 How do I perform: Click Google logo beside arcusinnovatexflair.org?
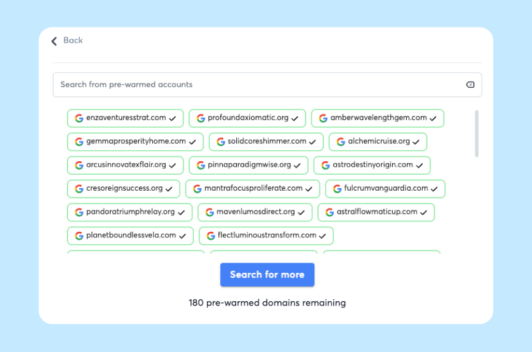tap(79, 165)
